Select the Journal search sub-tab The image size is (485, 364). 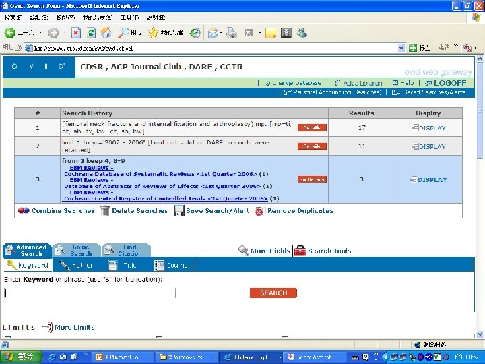(172, 266)
